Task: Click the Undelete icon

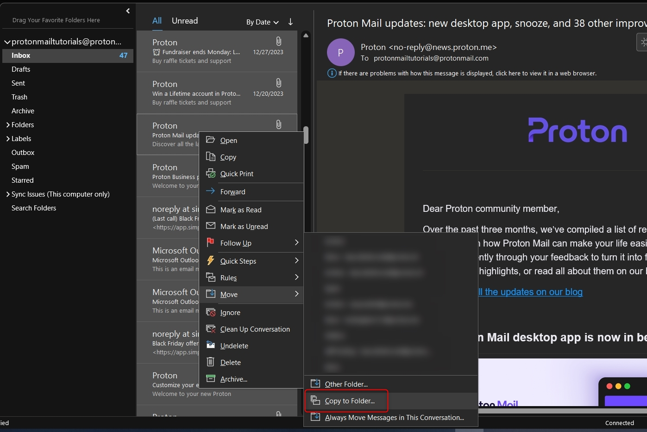Action: coord(210,345)
